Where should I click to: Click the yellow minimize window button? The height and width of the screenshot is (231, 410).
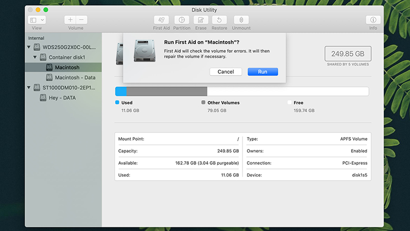38,10
